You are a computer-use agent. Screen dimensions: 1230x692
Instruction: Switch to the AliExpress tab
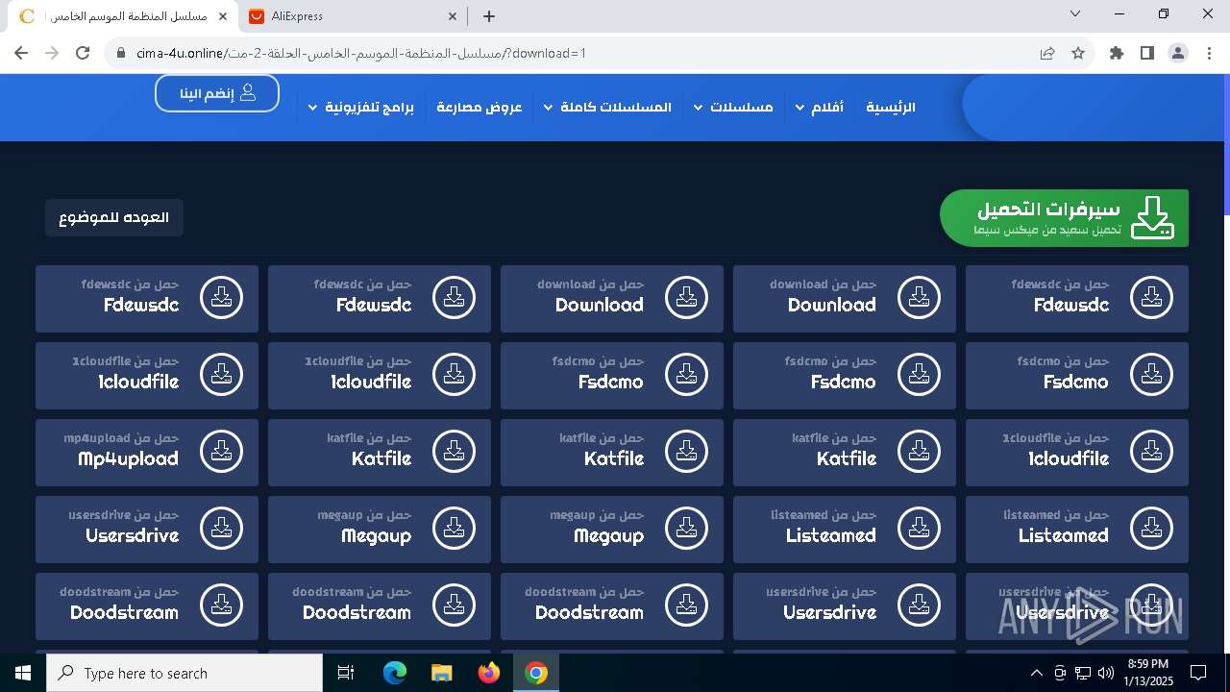tap(353, 16)
